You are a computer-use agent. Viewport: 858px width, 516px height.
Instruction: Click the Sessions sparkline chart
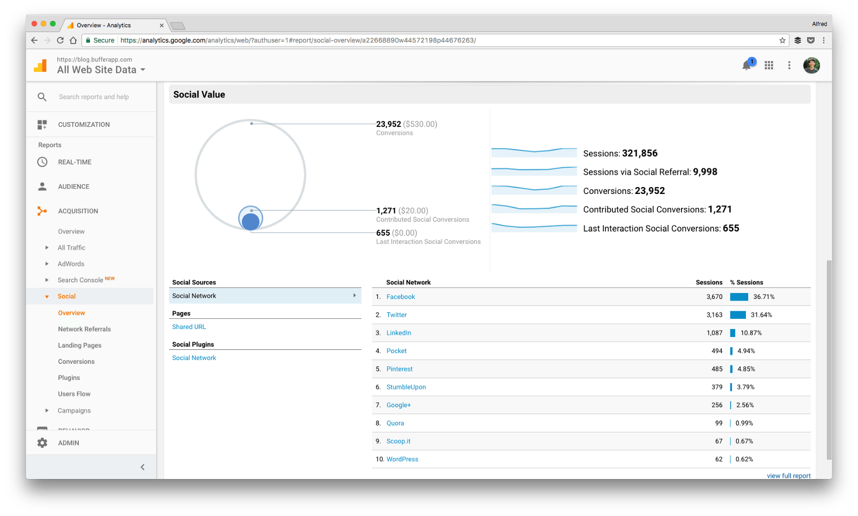click(x=534, y=152)
